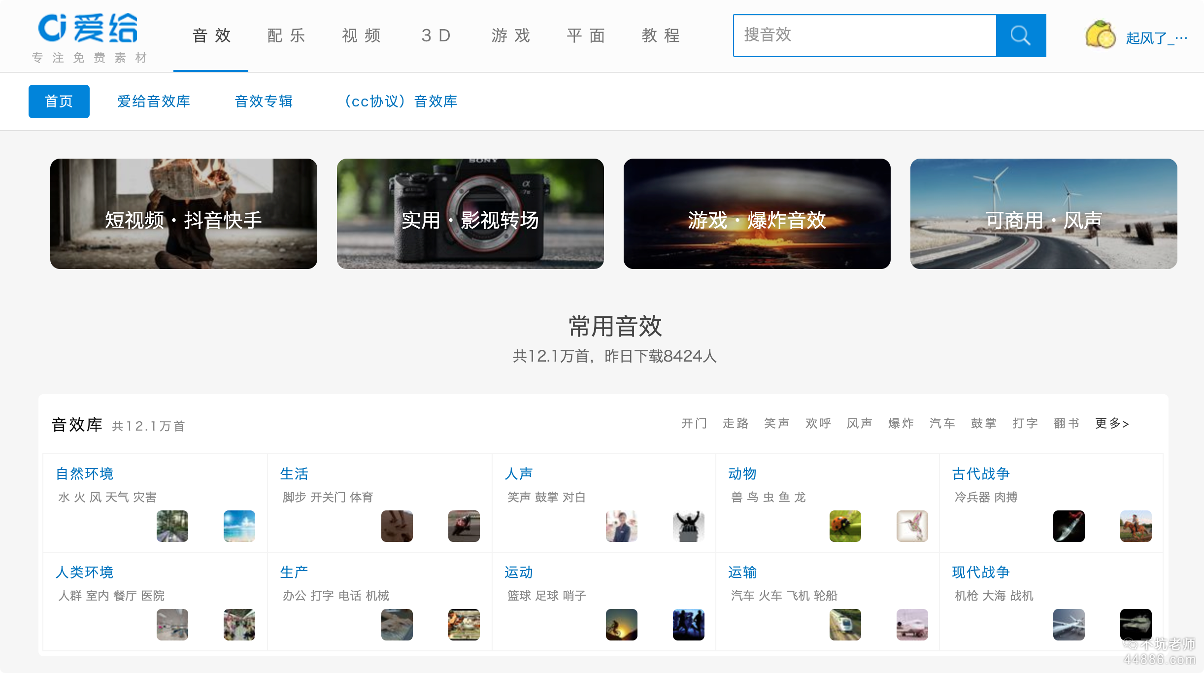Screen dimensions: 1204x673
Task: Open the hummingbird thumbnail under 动物
Action: tap(912, 526)
